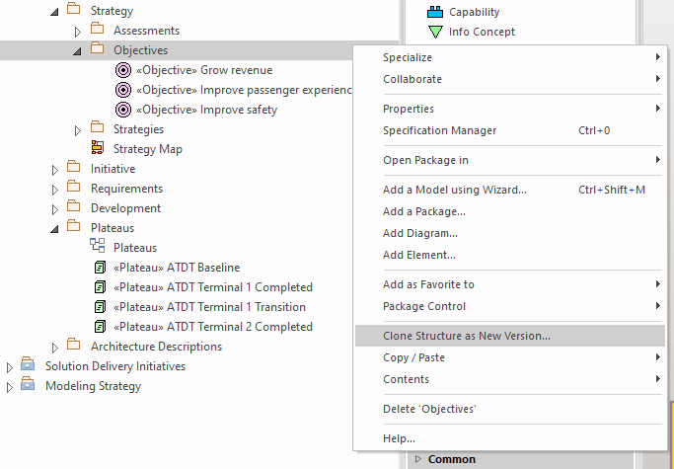
Task: Click the Capability element icon in toolbox
Action: 434,12
